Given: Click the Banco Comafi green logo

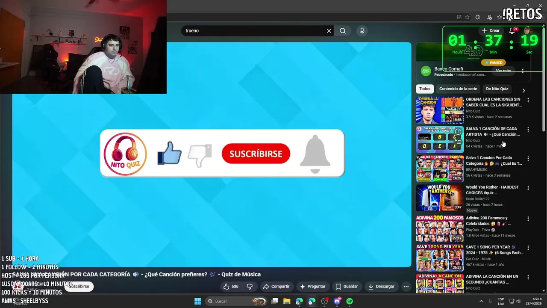Looking at the screenshot, I should coord(426,71).
